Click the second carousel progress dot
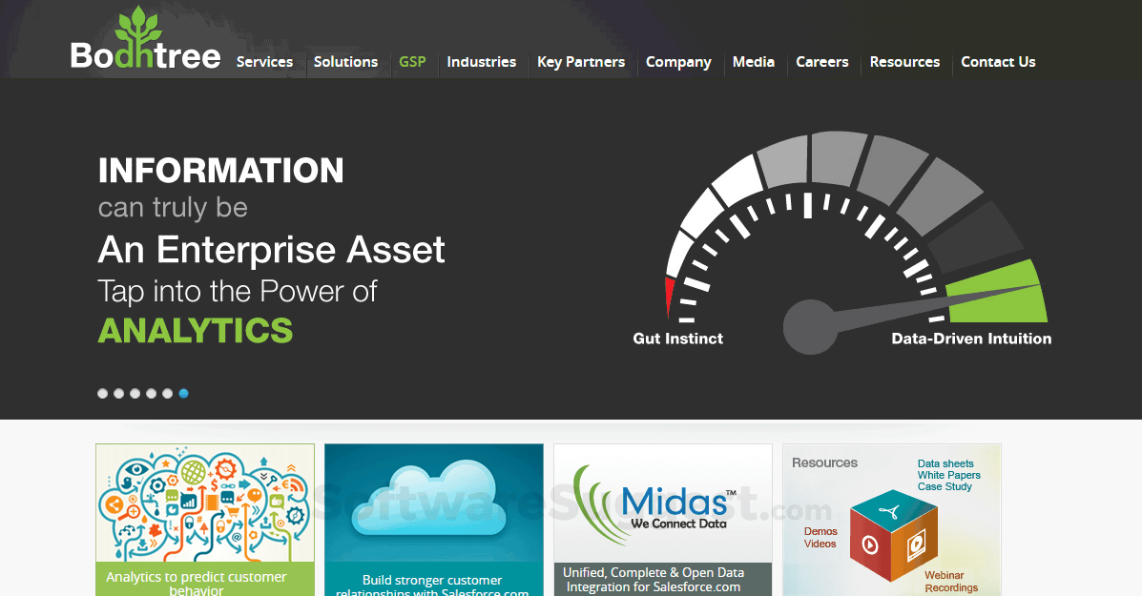The image size is (1142, 596). coord(118,393)
